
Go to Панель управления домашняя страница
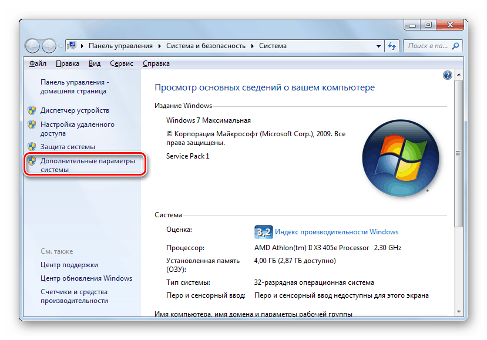pos(75,87)
